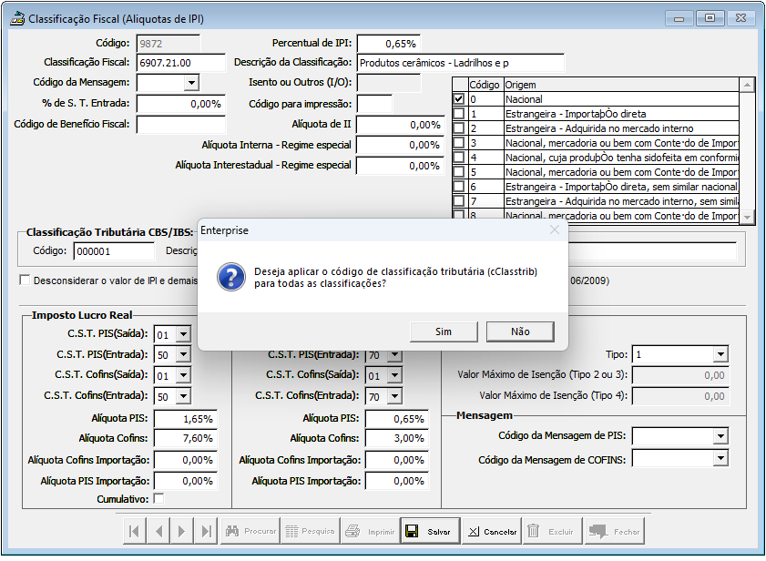
Task: Click the blue question mark icon
Action: [x=230, y=277]
